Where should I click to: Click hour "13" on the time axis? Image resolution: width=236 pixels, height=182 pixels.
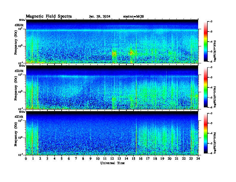[x=119, y=159]
